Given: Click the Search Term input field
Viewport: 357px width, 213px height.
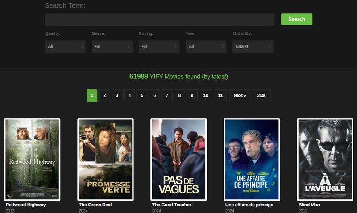Looking at the screenshot, I should 159,20.
